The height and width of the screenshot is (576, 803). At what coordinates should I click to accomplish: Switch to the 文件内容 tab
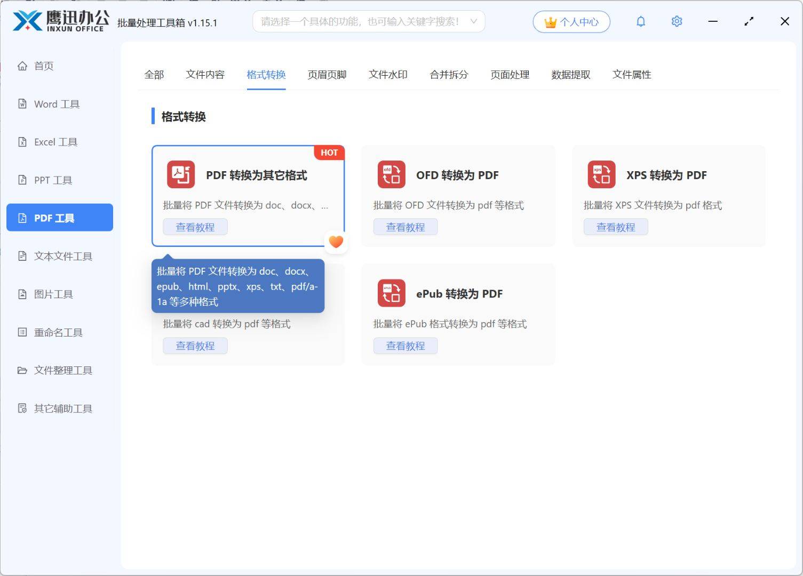(205, 75)
